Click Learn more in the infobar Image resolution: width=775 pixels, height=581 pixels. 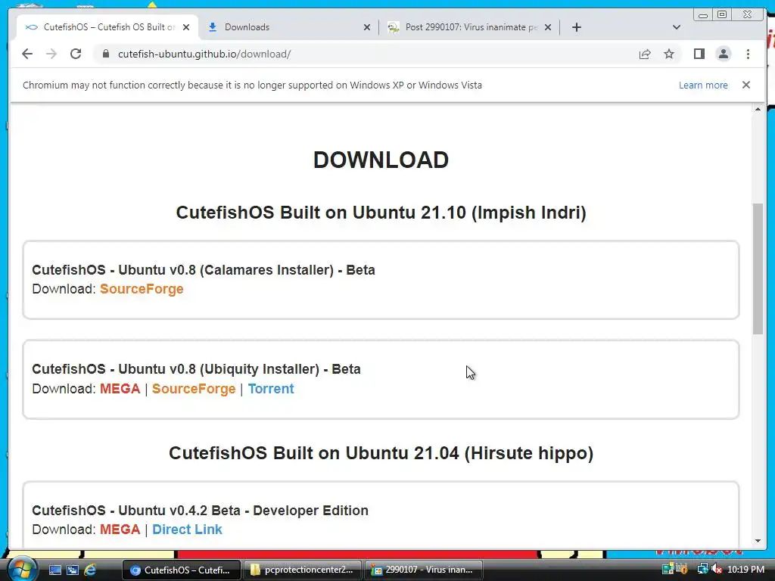coord(703,85)
